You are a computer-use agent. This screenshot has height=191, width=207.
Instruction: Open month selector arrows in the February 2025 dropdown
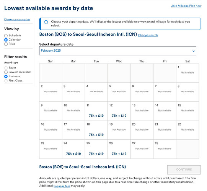(193, 51)
